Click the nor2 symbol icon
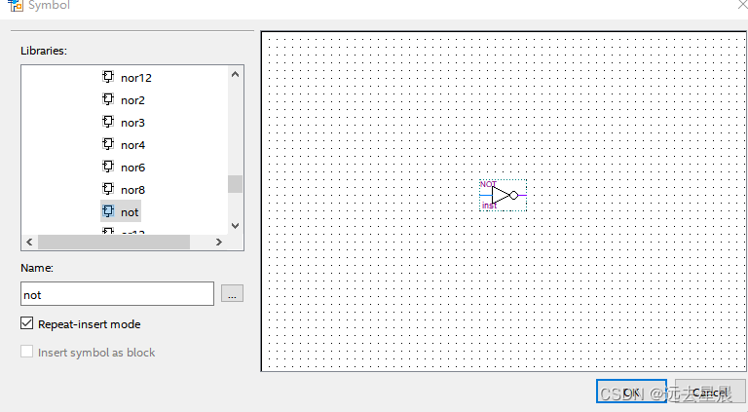This screenshot has width=748, height=412. 108,99
